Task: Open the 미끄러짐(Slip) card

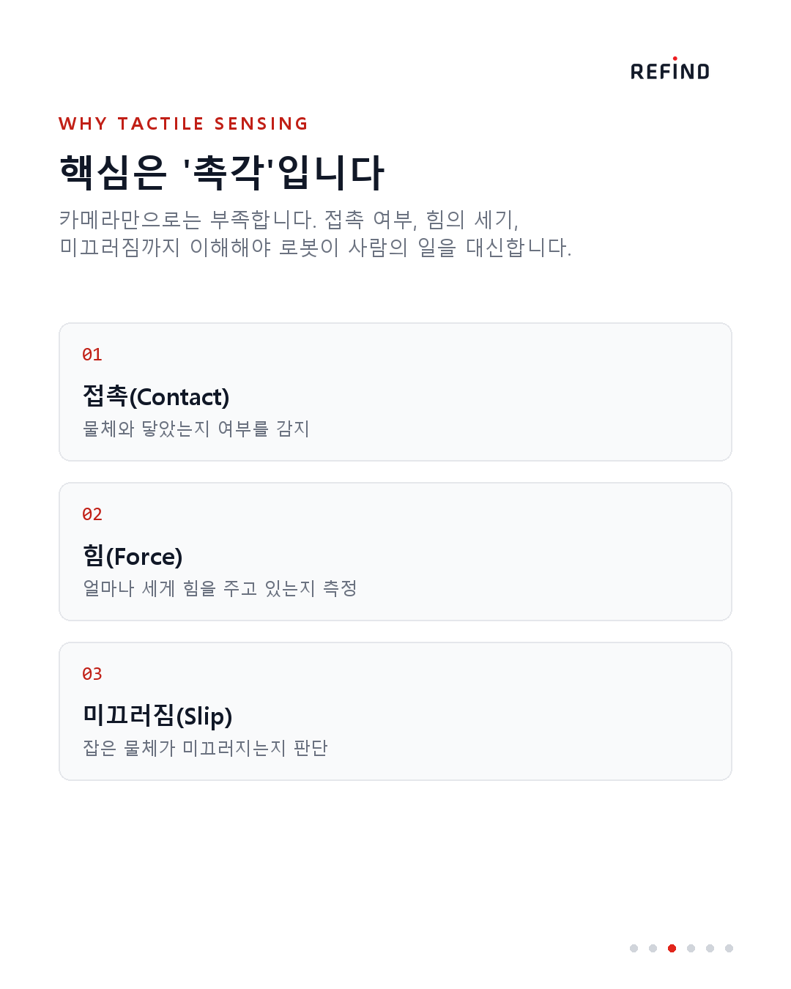Action: (395, 711)
